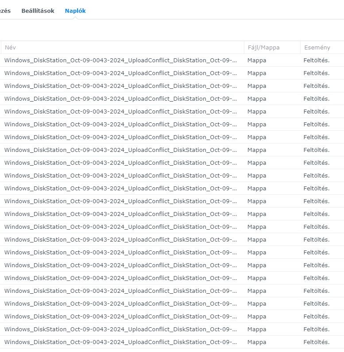Open the Naplók tab
This screenshot has height=352, width=344.
pyautogui.click(x=75, y=11)
